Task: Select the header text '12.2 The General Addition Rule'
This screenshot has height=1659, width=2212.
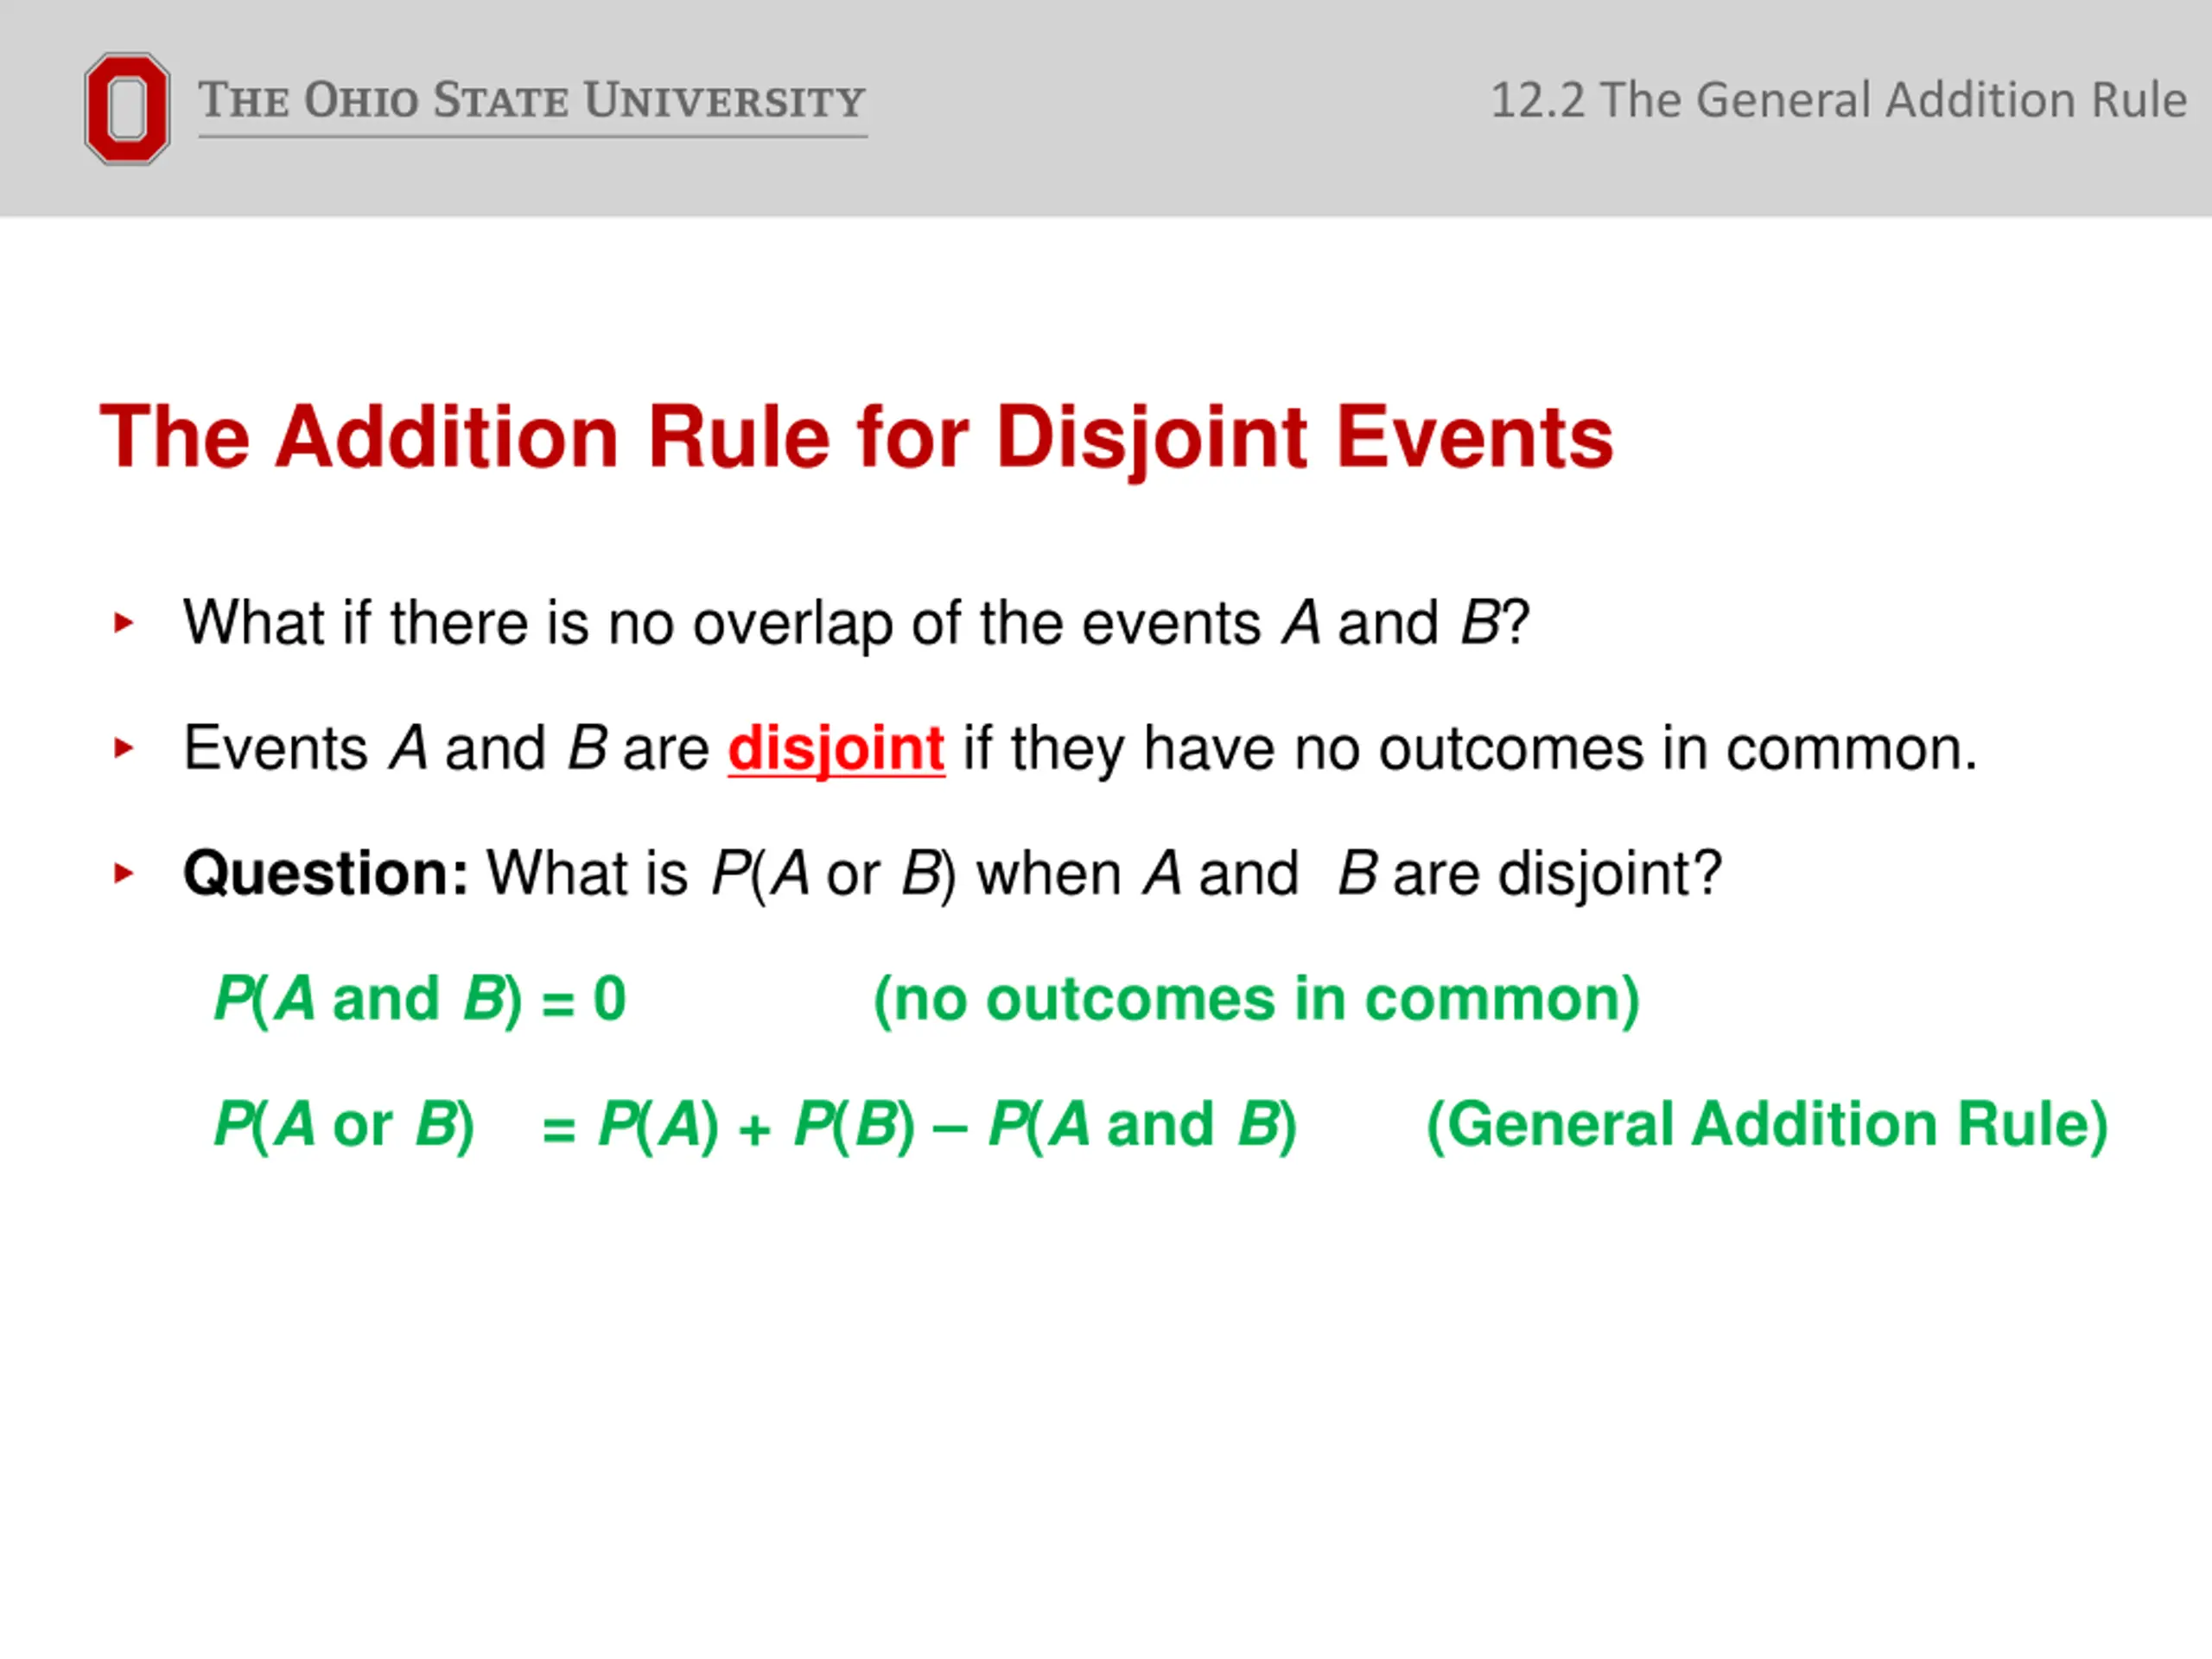Action: click(1838, 100)
